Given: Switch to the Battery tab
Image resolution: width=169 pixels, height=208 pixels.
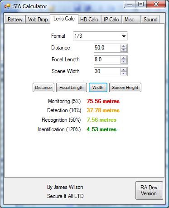Looking at the screenshot, I should (15, 20).
